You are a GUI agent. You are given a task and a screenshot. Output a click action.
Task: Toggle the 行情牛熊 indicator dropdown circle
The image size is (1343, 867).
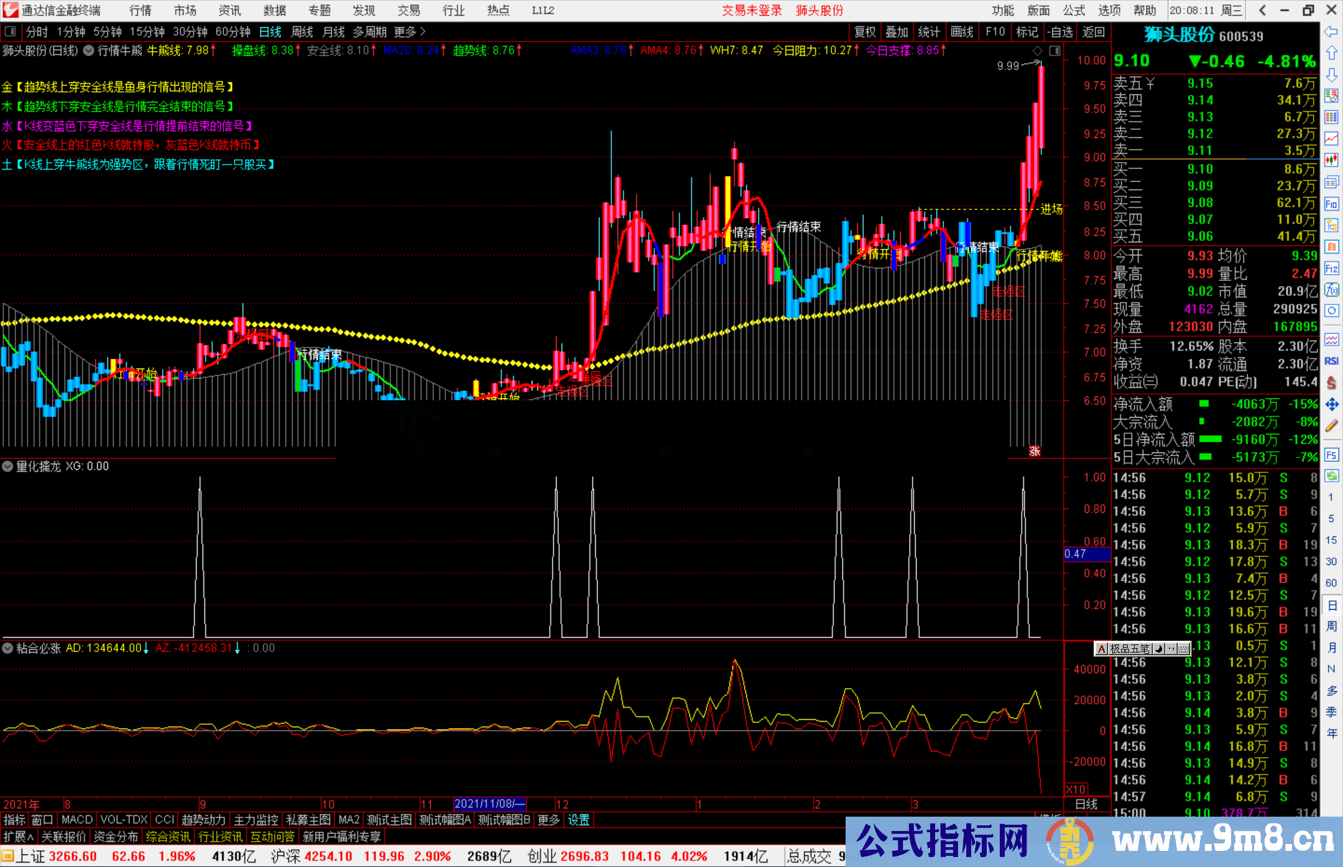89,50
